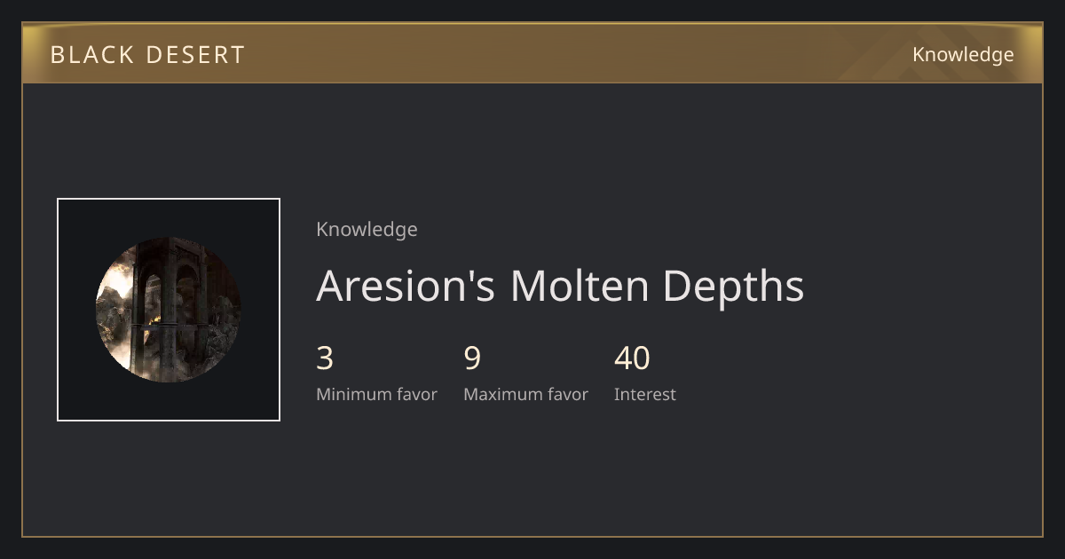Click the gold header banner center
Image resolution: width=1065 pixels, height=559 pixels.
pos(532,53)
